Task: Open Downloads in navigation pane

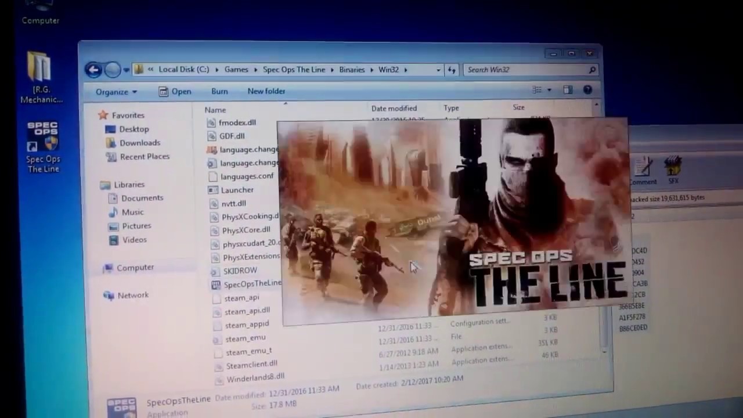Action: pos(133,143)
